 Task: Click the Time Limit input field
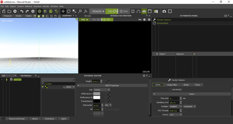[174, 98]
